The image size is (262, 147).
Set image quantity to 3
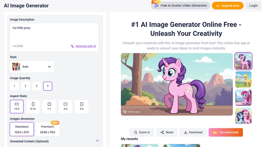point(37,86)
